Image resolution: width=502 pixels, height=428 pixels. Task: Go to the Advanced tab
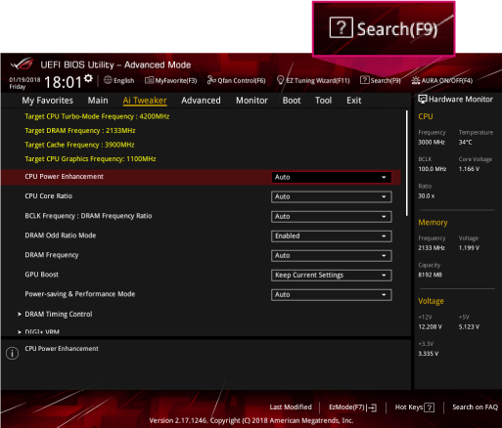pyautogui.click(x=201, y=101)
